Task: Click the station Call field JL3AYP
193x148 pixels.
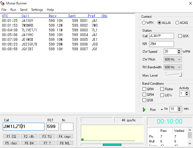Action: click(161, 36)
